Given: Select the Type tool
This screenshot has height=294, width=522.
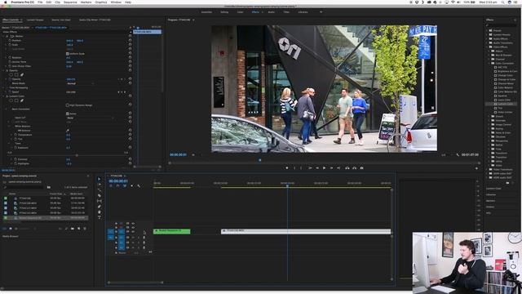Looking at the screenshot, I should [99, 217].
